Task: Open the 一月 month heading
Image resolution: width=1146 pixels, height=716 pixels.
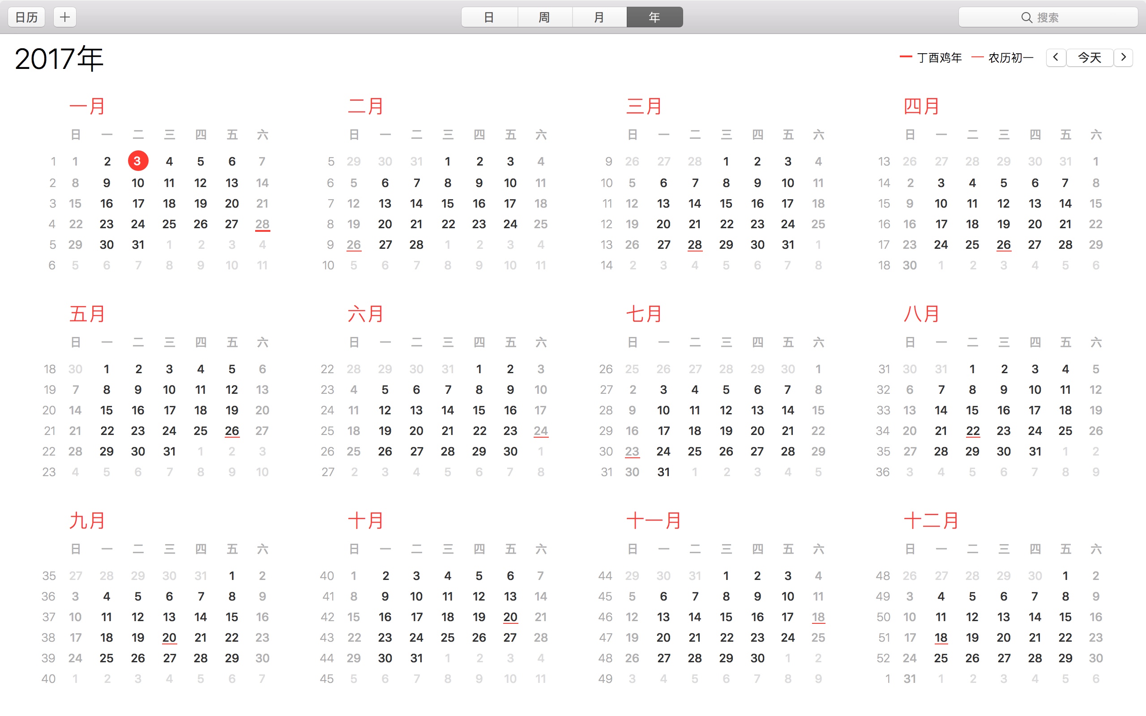Action: 87,106
